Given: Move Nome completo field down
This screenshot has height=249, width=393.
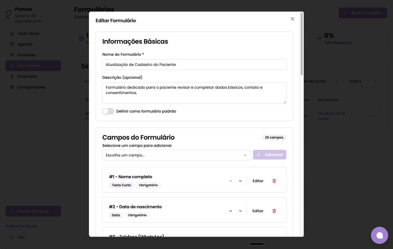Looking at the screenshot, I should pos(240,181).
